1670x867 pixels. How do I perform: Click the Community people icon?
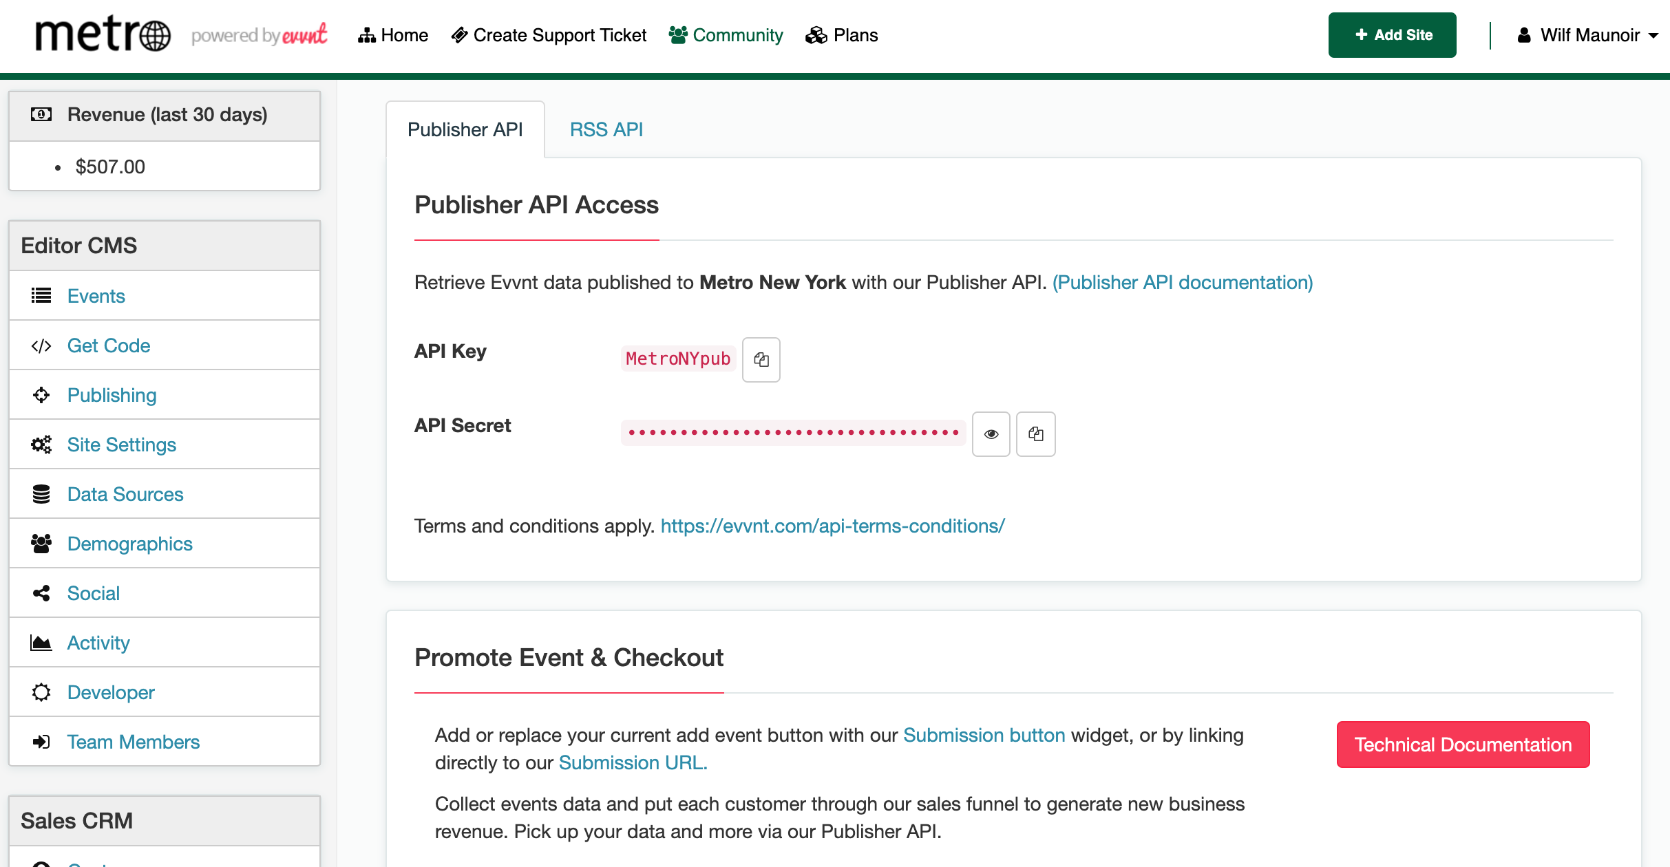coord(678,35)
